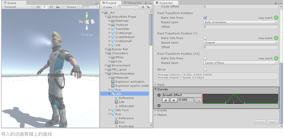Click the Project panel vertical scrollbar
This screenshot has width=284, height=138.
[x=151, y=30]
